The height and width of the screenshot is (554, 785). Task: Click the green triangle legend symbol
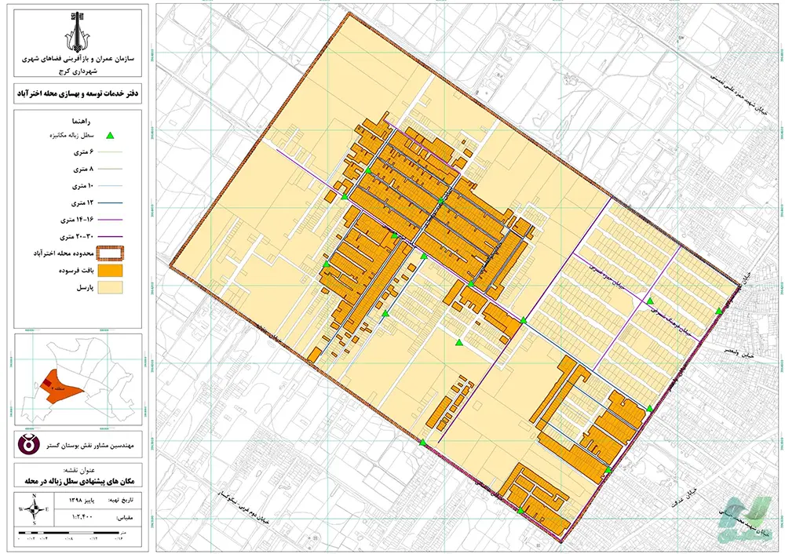[x=110, y=136]
